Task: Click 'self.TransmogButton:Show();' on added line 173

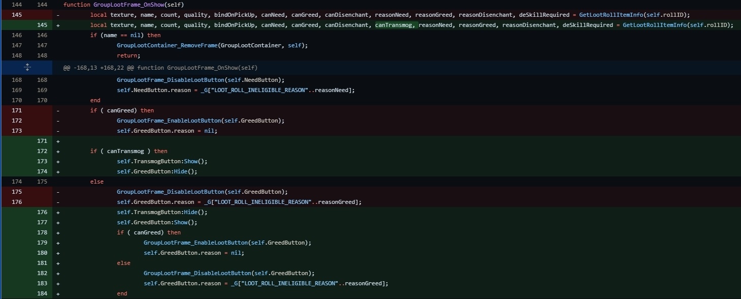Action: 162,161
